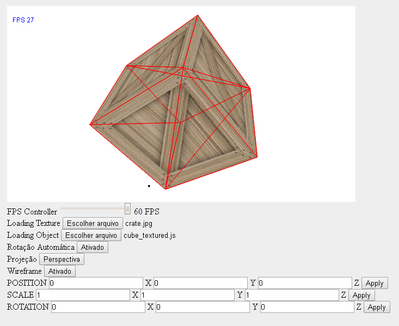Apply the POSITION values
The height and width of the screenshot is (326, 399).
[375, 283]
